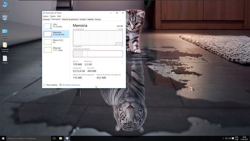Click the 4,0 GB total memory label

[120, 26]
